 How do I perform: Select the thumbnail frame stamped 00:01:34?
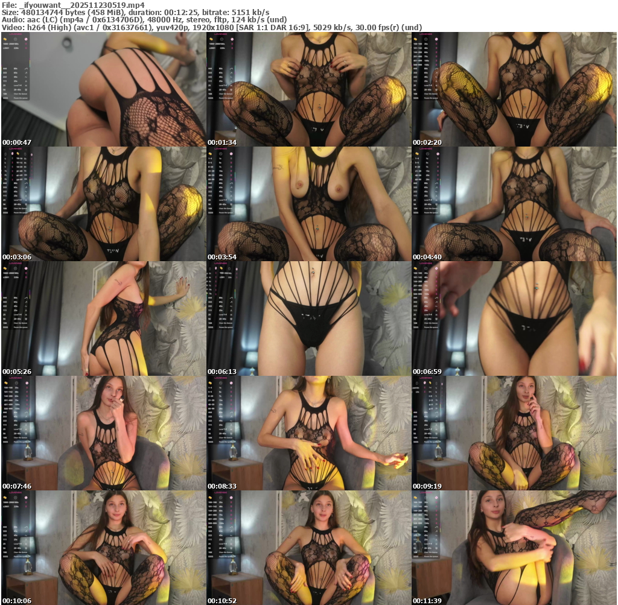tap(309, 89)
